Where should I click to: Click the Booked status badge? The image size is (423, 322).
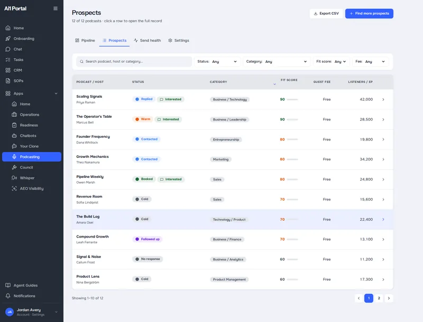click(x=144, y=179)
